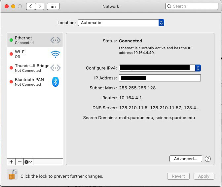Screen dimensions: 222x187
Task: Click the lock icon to prevent changes
Action: tap(12, 174)
